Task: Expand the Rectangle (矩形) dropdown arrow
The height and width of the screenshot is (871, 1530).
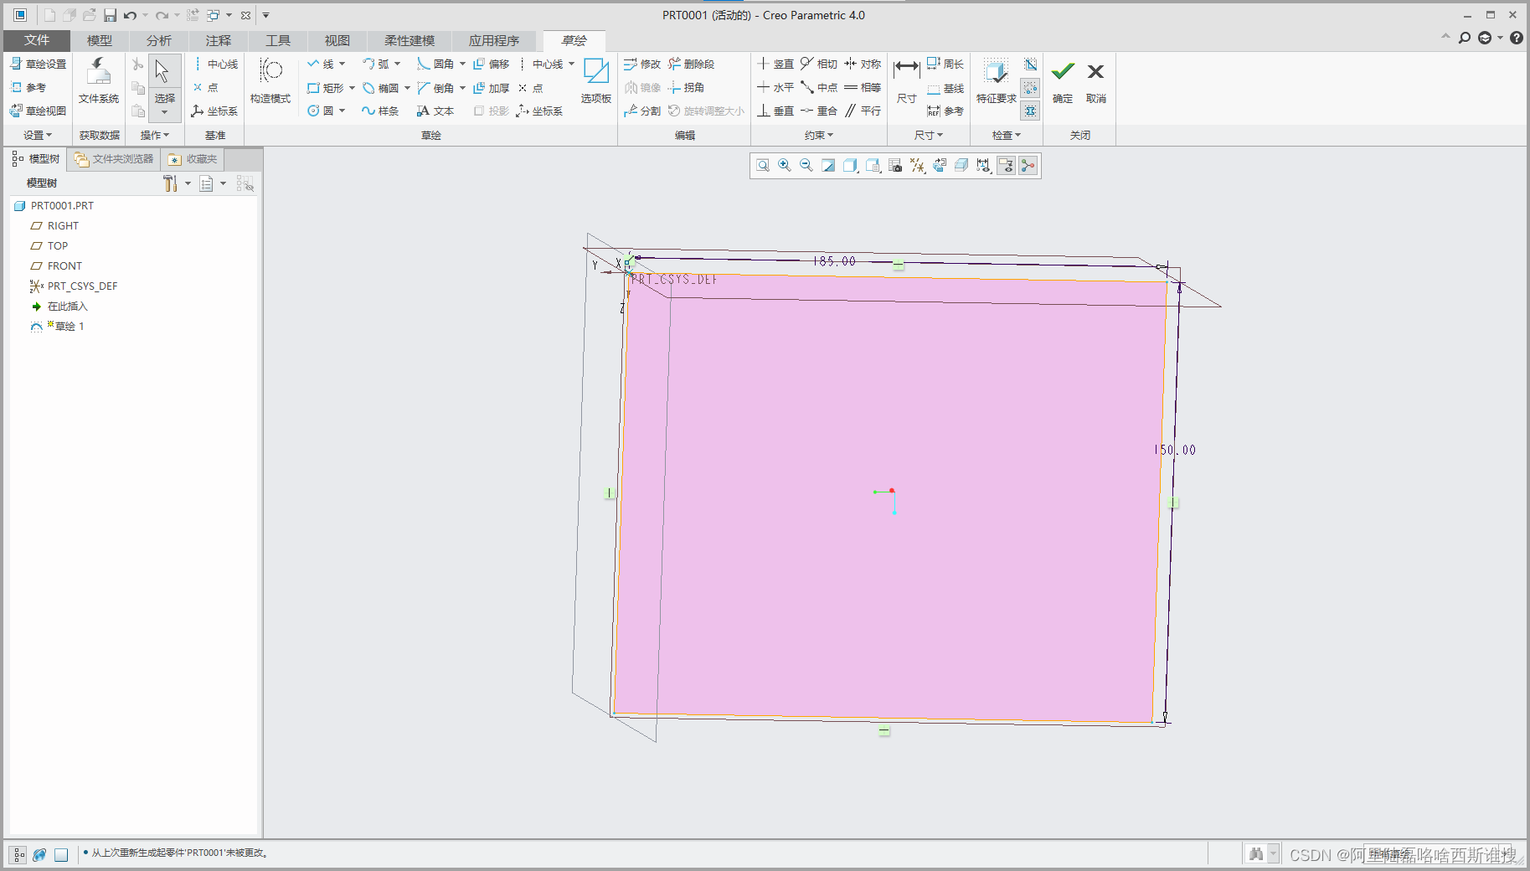Action: point(353,88)
